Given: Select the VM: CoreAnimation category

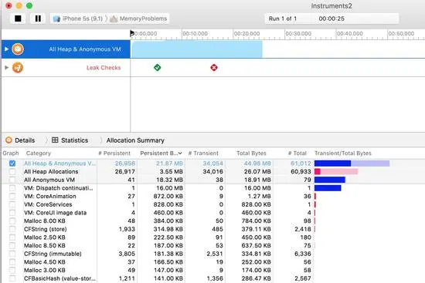Looking at the screenshot, I should 50,196.
